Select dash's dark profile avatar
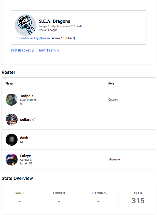The height and width of the screenshot is (215, 157). 11,140
